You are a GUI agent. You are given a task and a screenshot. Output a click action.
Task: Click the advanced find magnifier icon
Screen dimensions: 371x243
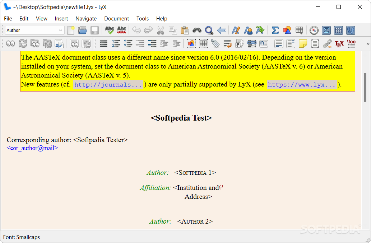pyautogui.click(x=209, y=30)
